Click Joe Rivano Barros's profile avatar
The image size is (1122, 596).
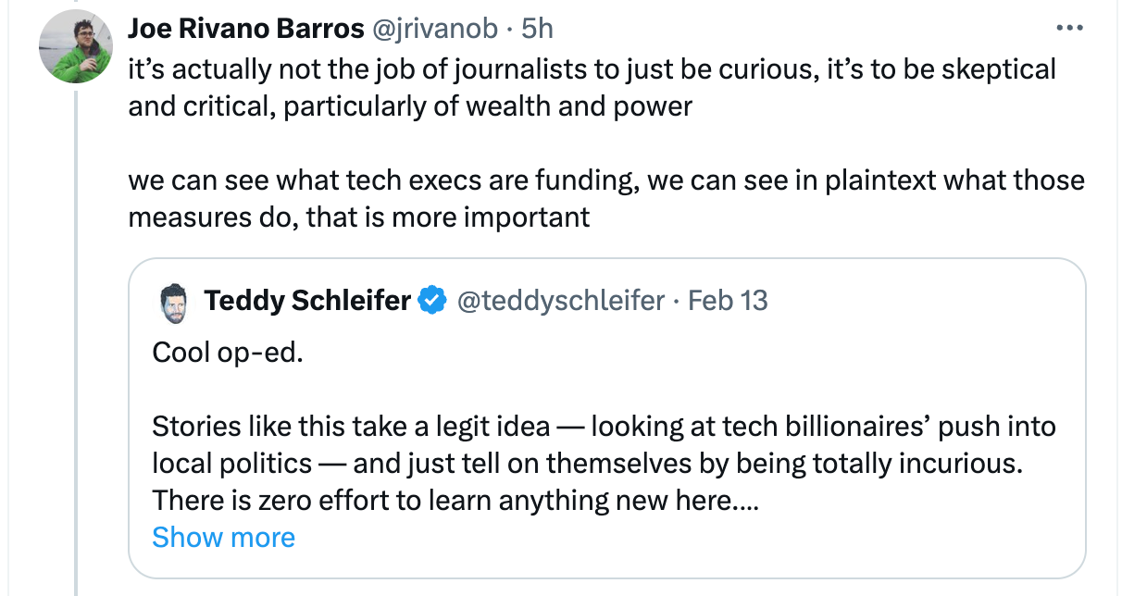click(x=76, y=48)
